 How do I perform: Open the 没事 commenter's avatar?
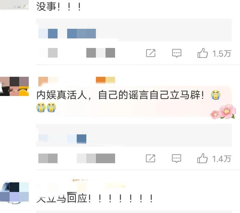pyautogui.click(x=14, y=4)
